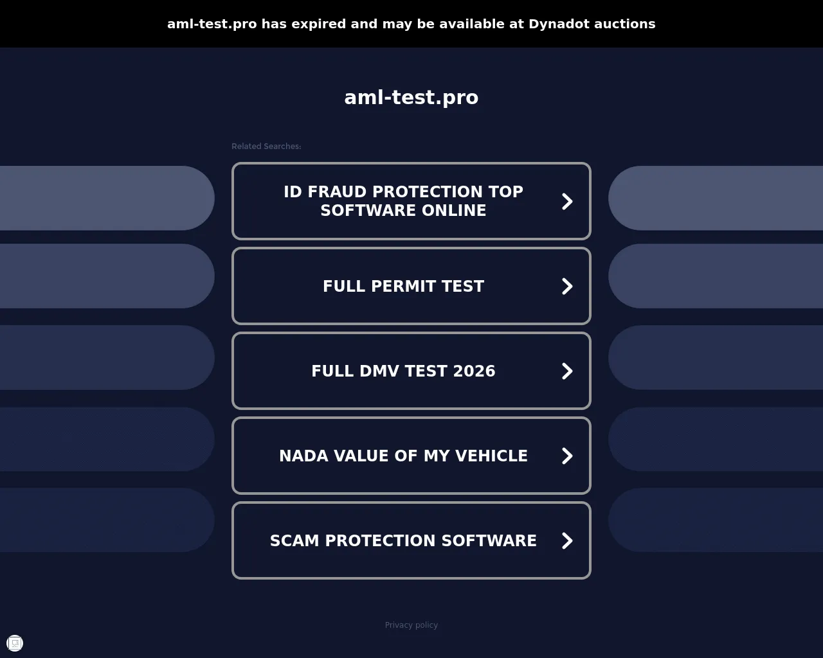The image size is (823, 658).
Task: Click the aml-test.pro page heading
Action: click(x=411, y=97)
